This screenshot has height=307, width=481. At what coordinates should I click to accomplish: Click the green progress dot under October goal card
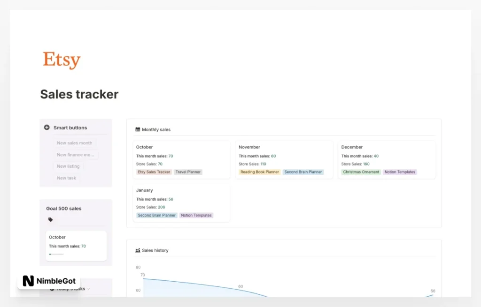tap(50, 254)
